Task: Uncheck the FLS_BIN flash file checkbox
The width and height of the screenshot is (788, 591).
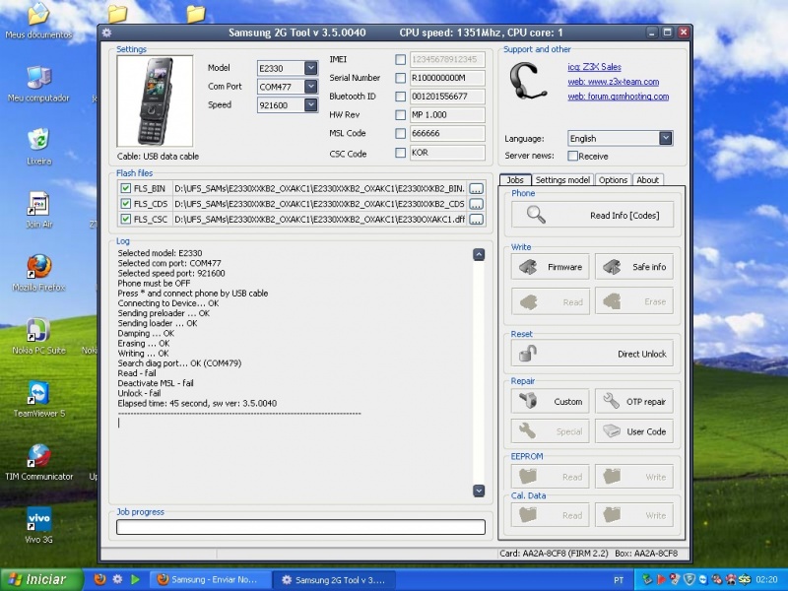Action: click(x=126, y=188)
